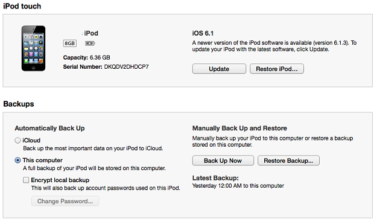Click the iCloud backup description text
Screen dimensions: 374x219
click(93, 148)
